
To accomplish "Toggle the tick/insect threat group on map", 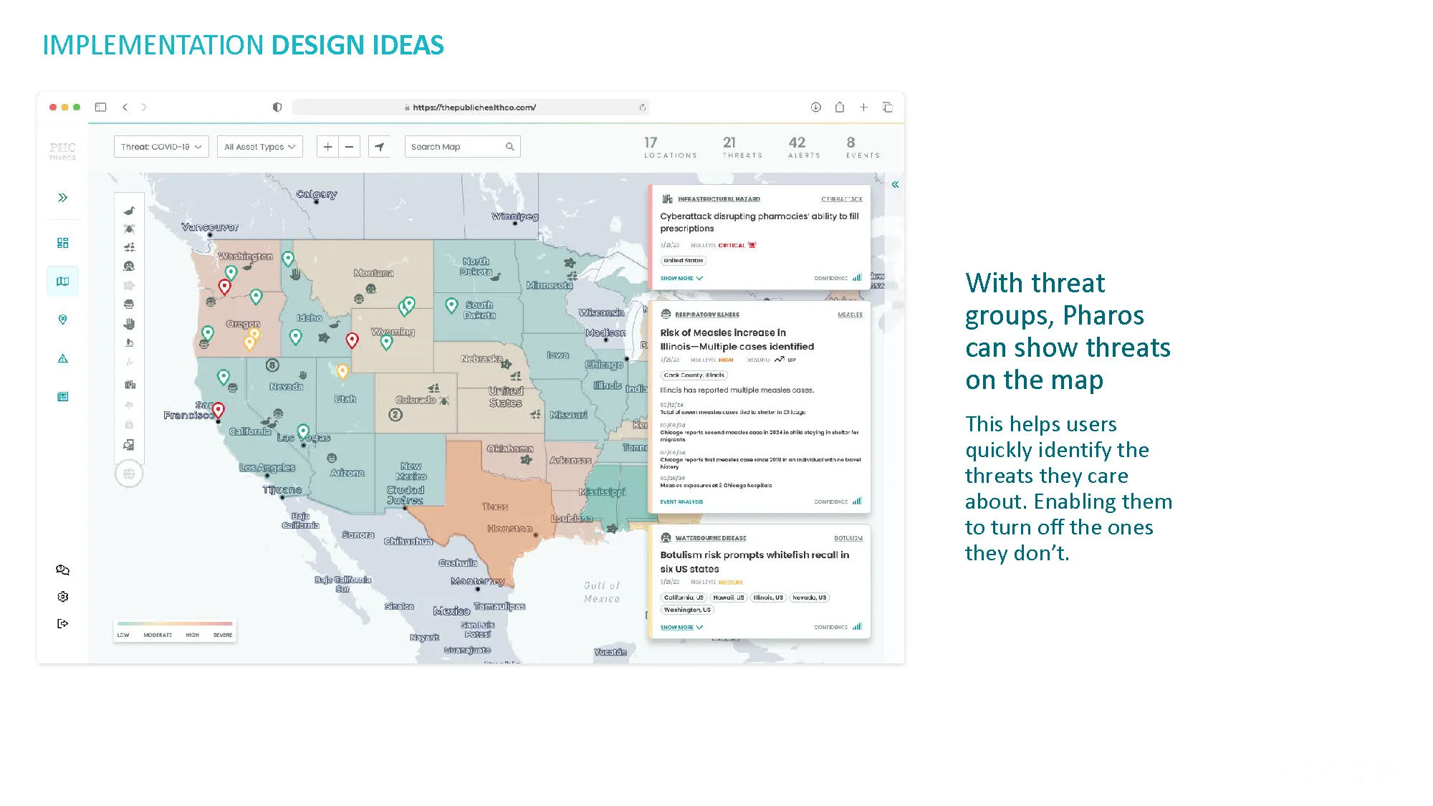I will point(129,229).
